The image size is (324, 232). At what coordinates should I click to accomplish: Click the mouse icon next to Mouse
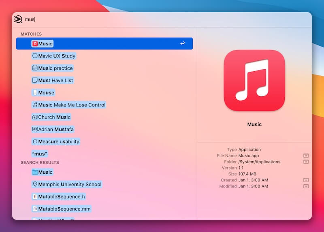pyautogui.click(x=35, y=92)
